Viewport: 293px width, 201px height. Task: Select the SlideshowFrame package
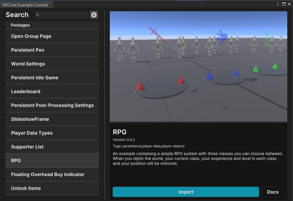pyautogui.click(x=52, y=119)
